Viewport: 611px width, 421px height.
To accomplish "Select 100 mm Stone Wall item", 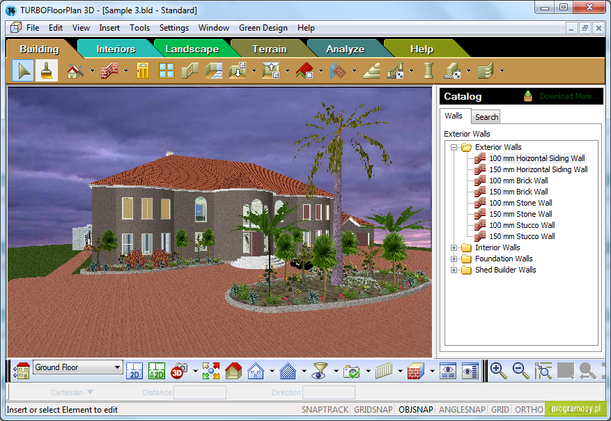I will (x=520, y=203).
